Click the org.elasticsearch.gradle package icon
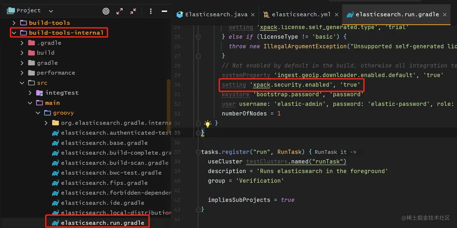457x228 pixels. click(x=55, y=123)
